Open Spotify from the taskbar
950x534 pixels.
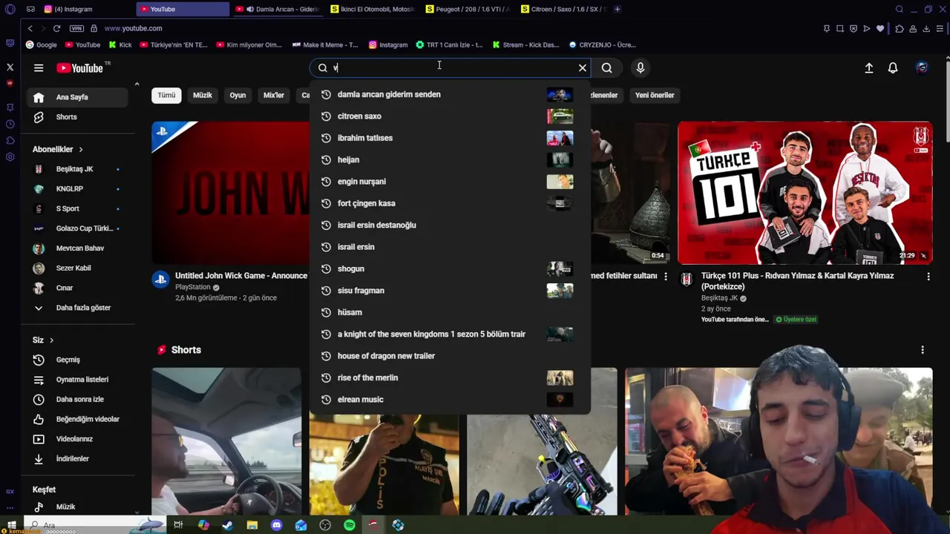coord(350,525)
